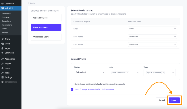This screenshot has height=109, width=187.
Task: Click the Appearance paintbrush icon
Action: [x=2, y=59]
